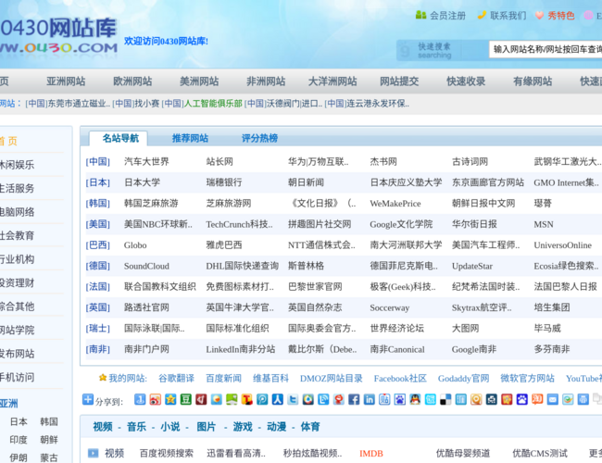Share via the Facebook icon
The height and width of the screenshot is (463, 602).
coord(356,400)
